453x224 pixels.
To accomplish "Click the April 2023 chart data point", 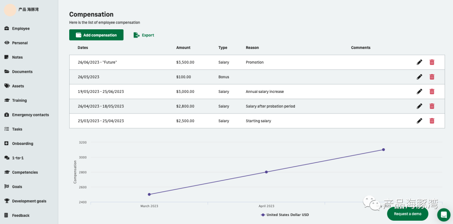I will (x=266, y=172).
